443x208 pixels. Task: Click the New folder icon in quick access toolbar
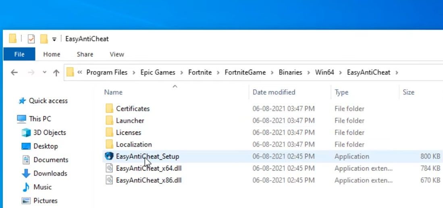44,39
